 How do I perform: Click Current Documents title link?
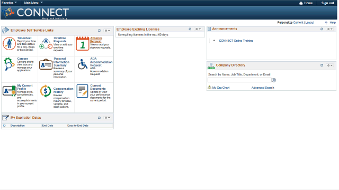point(98,87)
